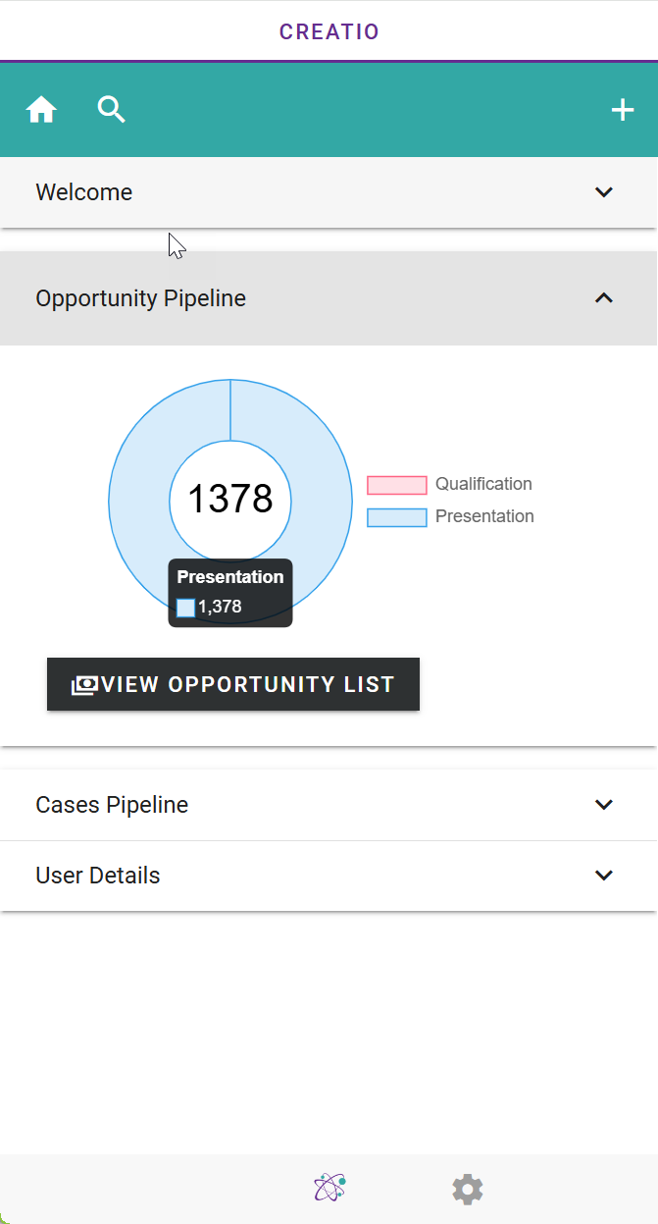658x1224 pixels.
Task: Click the plus add icon
Action: click(x=623, y=110)
